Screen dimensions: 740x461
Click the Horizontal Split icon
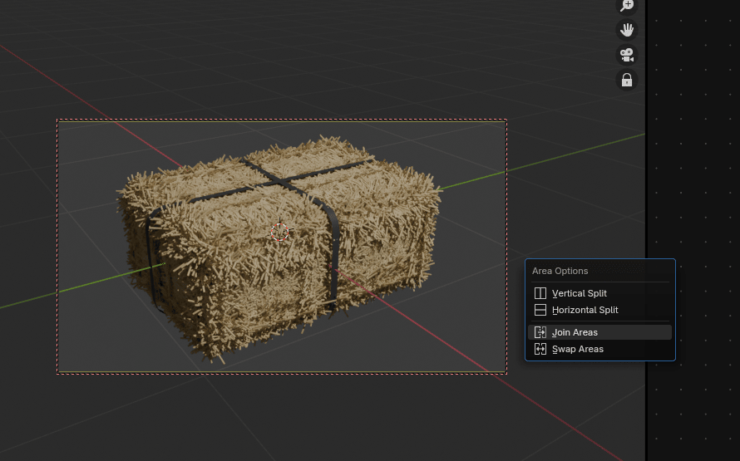coord(540,310)
